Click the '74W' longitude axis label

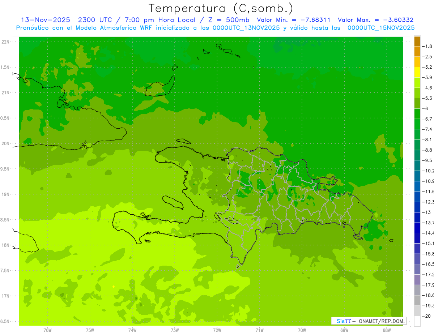pyautogui.click(x=132, y=330)
